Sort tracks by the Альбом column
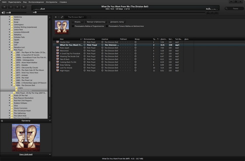Image resolution: width=245 pixels, height=161 pixels. click(105, 39)
